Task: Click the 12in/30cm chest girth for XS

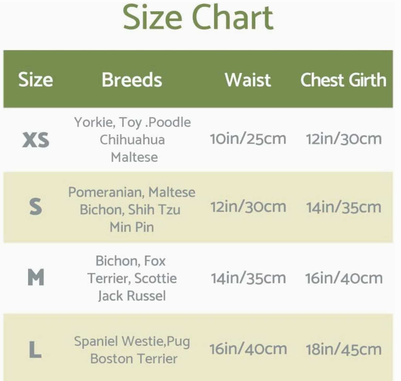Action: [x=344, y=139]
